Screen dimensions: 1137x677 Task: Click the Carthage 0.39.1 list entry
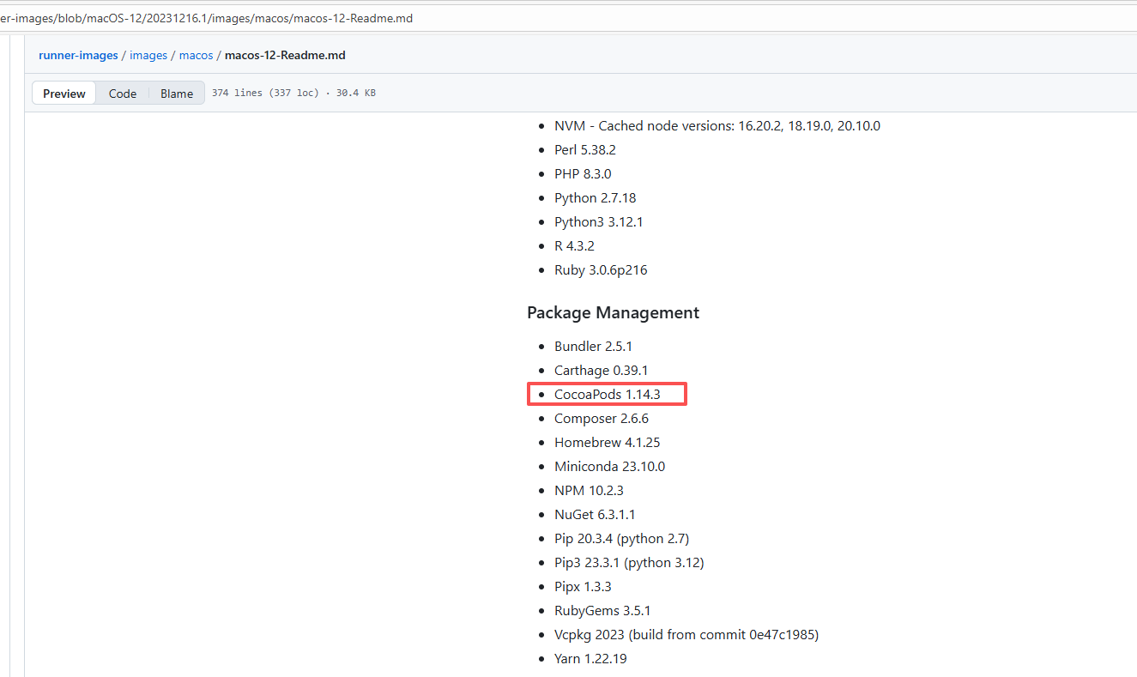[601, 371]
